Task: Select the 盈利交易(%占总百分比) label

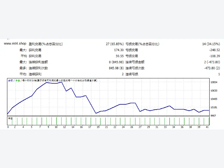Action: (x=46, y=44)
